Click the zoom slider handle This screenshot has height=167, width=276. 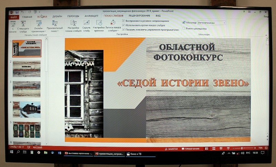pos(242,148)
